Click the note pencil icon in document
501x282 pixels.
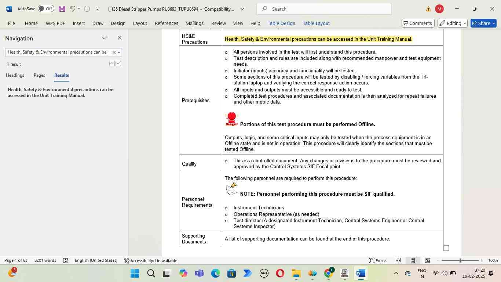(x=232, y=189)
